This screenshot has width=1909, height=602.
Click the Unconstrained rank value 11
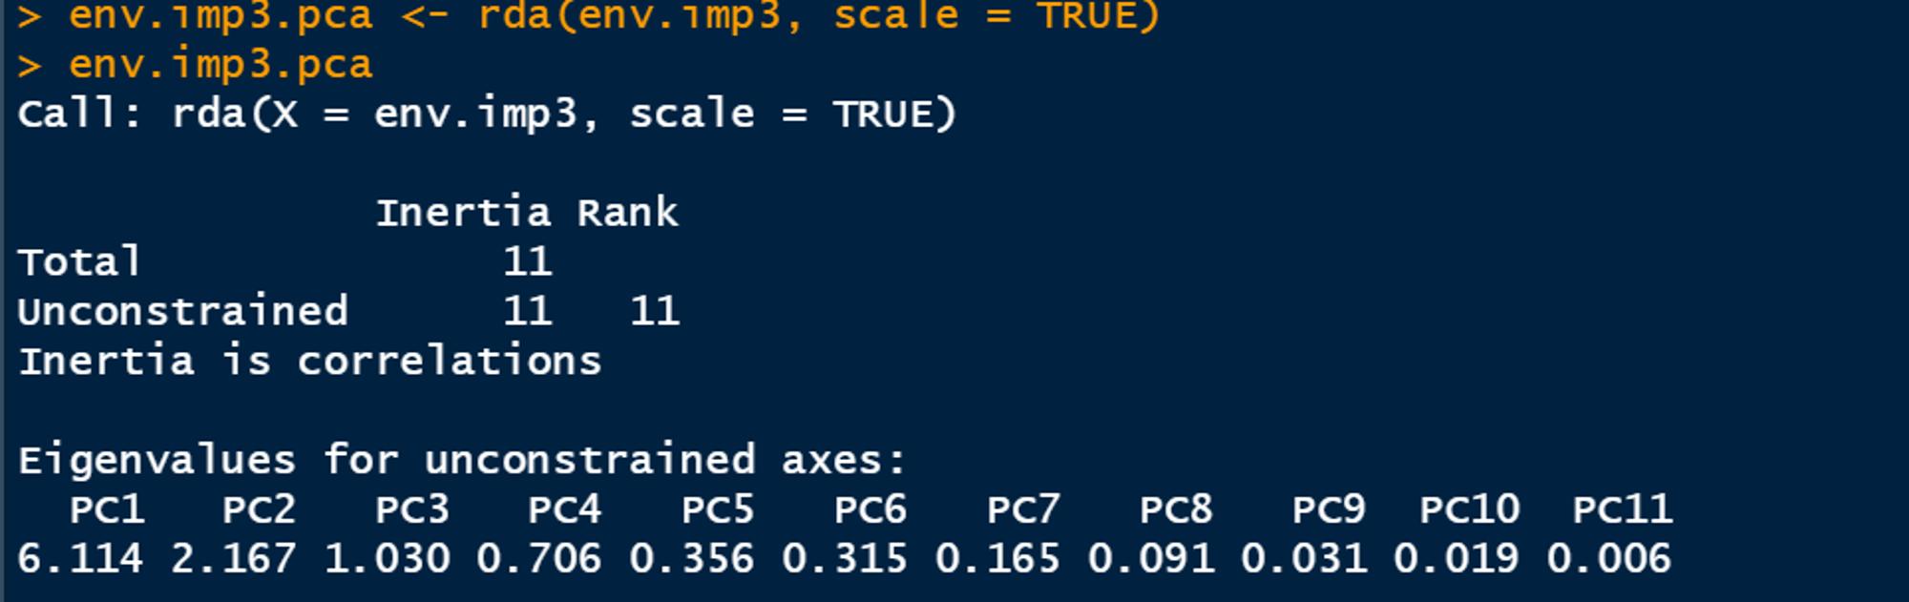click(655, 311)
